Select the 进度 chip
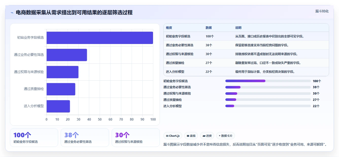This screenshot has height=157, width=339. point(207,136)
